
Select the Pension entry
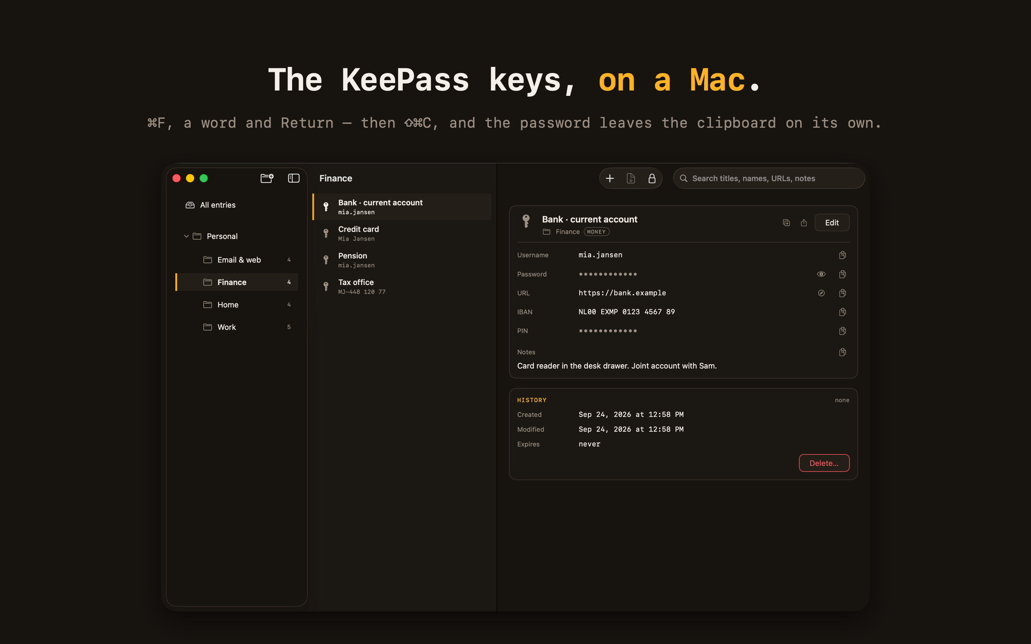[402, 260]
